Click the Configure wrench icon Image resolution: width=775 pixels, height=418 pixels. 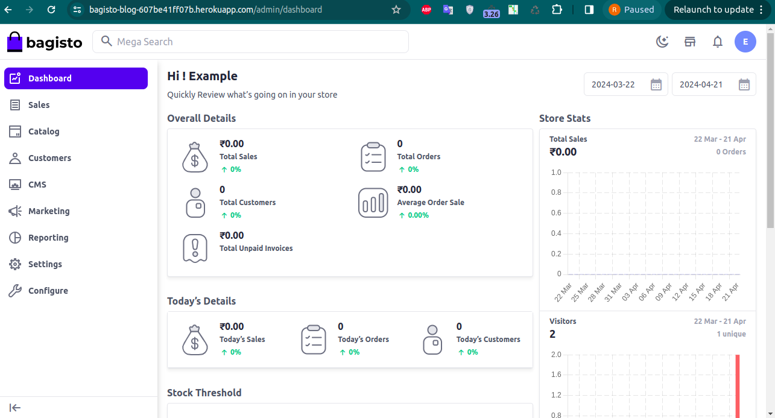(x=16, y=291)
